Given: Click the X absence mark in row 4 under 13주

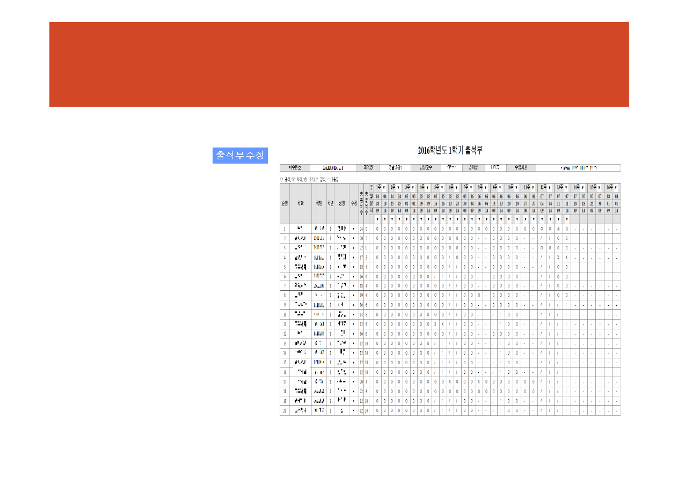Looking at the screenshot, I should click(x=559, y=257).
